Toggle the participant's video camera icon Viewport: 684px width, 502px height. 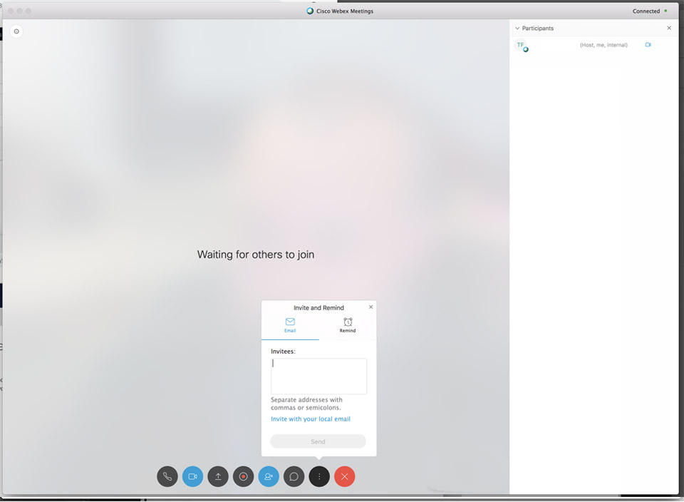pyautogui.click(x=648, y=45)
